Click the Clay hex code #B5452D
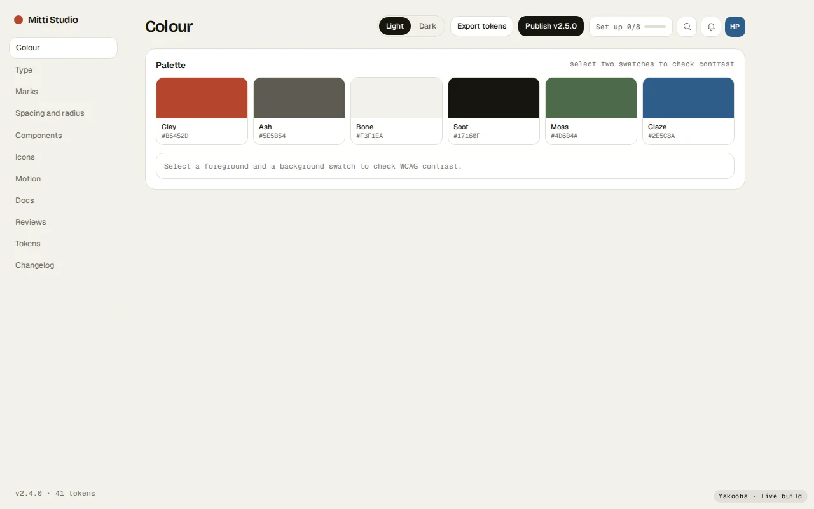This screenshot has width=814, height=509. (x=175, y=136)
